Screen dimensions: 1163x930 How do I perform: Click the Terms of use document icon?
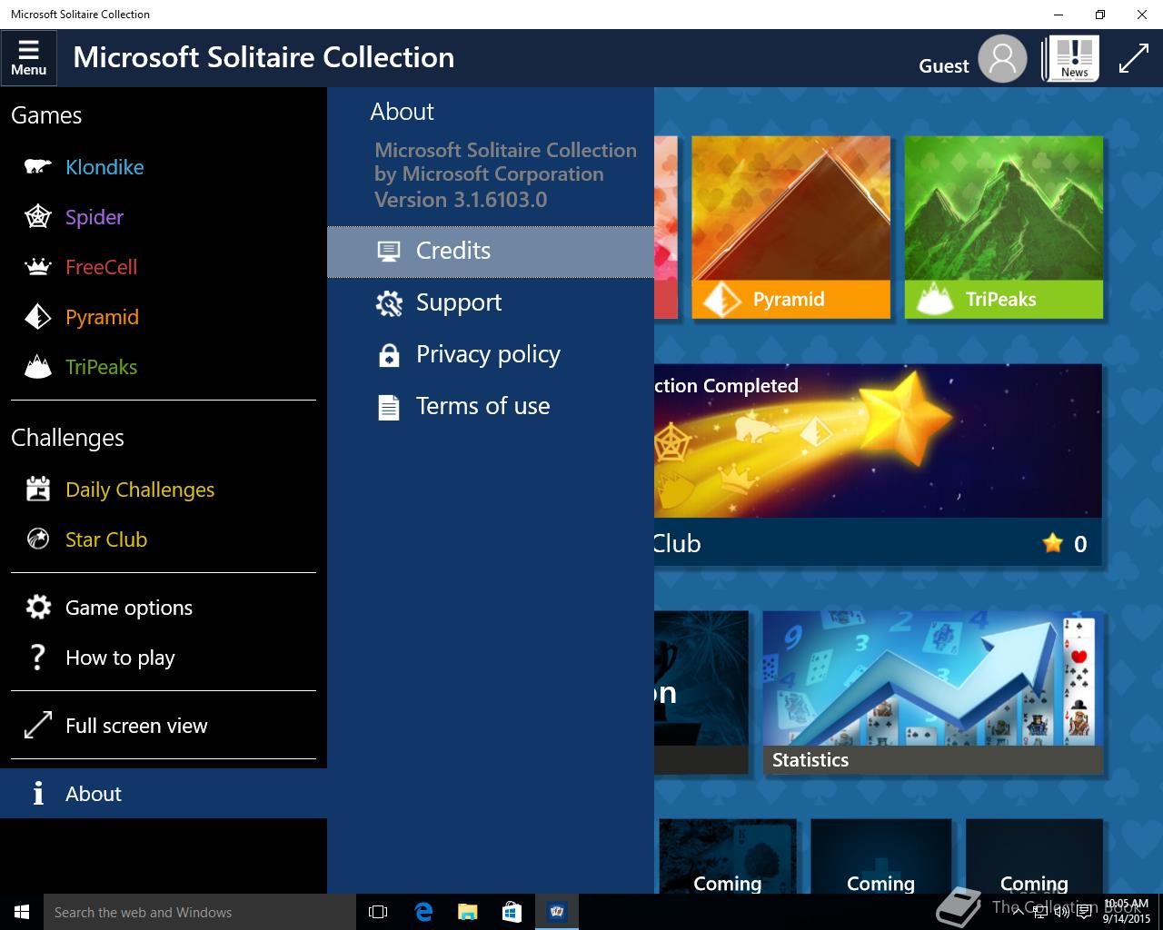coord(389,407)
